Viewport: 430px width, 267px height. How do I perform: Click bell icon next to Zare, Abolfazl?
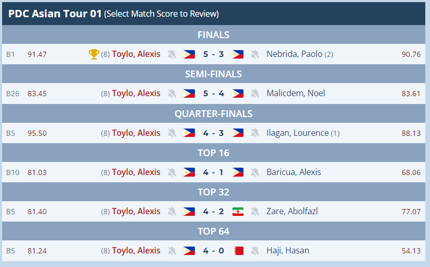(255, 212)
